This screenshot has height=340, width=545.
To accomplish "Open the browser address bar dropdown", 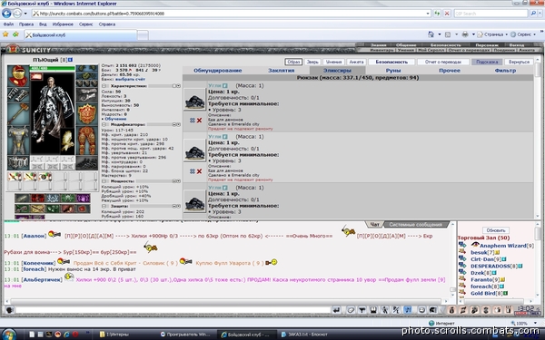I will 428,14.
